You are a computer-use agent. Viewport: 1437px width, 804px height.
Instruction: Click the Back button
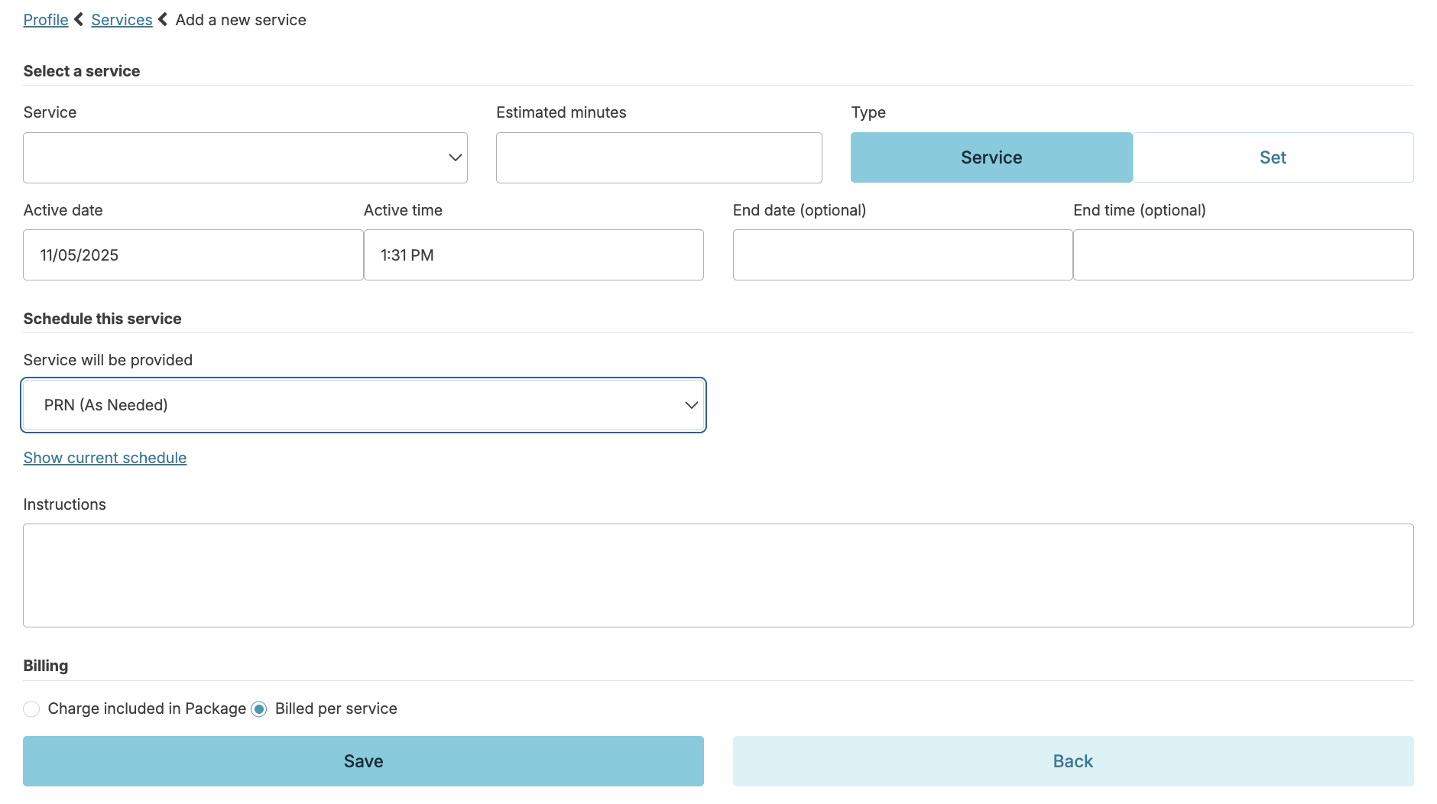tap(1073, 761)
